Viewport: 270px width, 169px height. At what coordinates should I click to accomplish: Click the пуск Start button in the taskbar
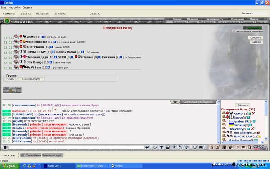coord(10,166)
